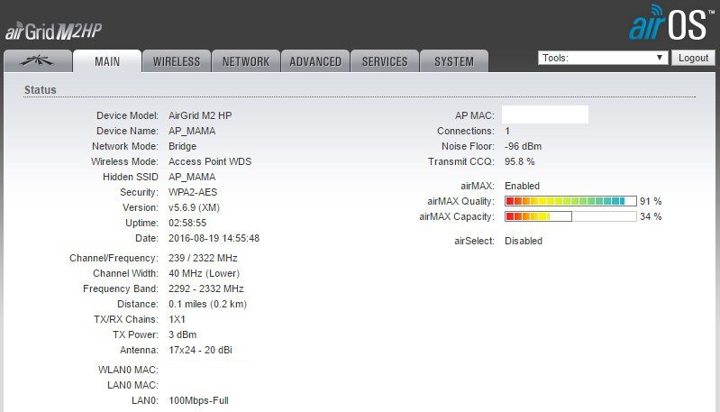Click version v5.6.9 (XM)
This screenshot has width=720, height=412.
click(x=195, y=207)
